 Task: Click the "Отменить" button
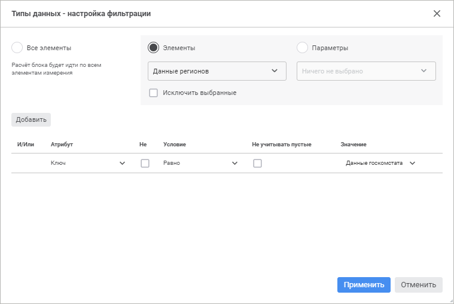pyautogui.click(x=419, y=285)
